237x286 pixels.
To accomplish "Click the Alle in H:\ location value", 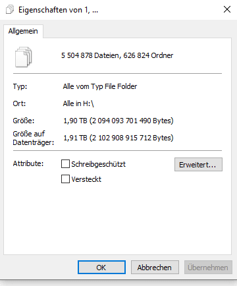I will click(78, 103).
